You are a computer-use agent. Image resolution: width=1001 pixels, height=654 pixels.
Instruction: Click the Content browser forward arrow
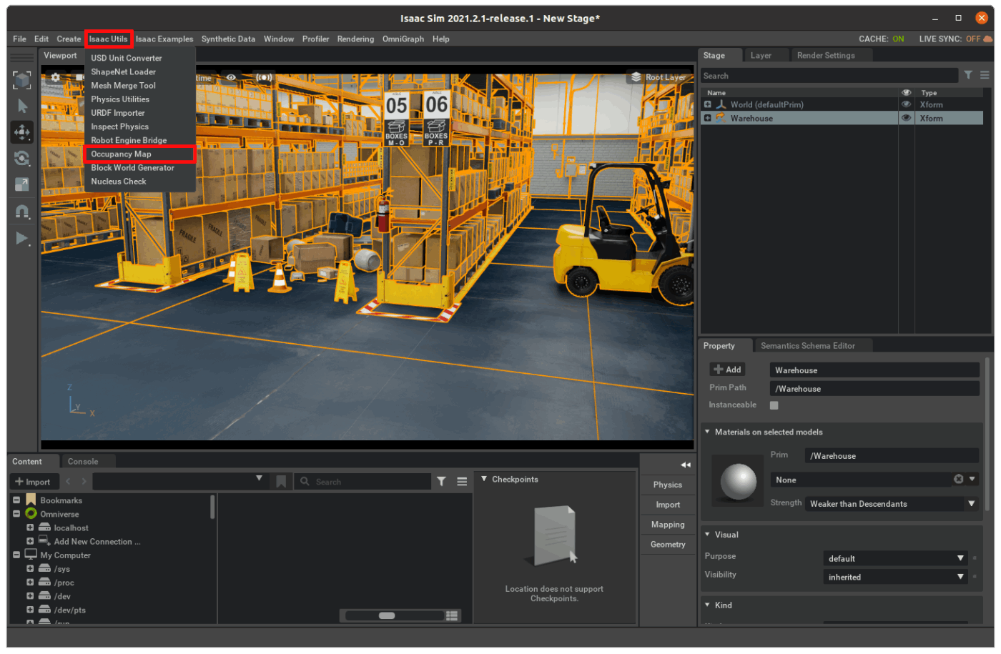click(84, 482)
